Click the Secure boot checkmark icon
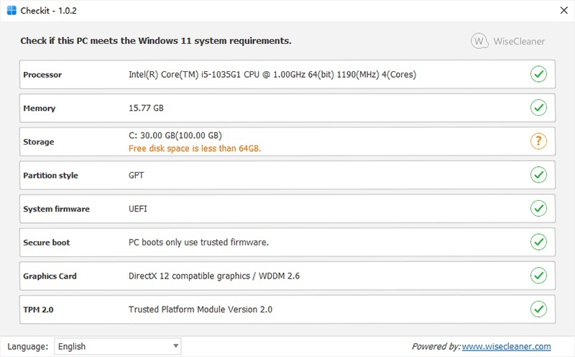575x357 pixels. [538, 242]
